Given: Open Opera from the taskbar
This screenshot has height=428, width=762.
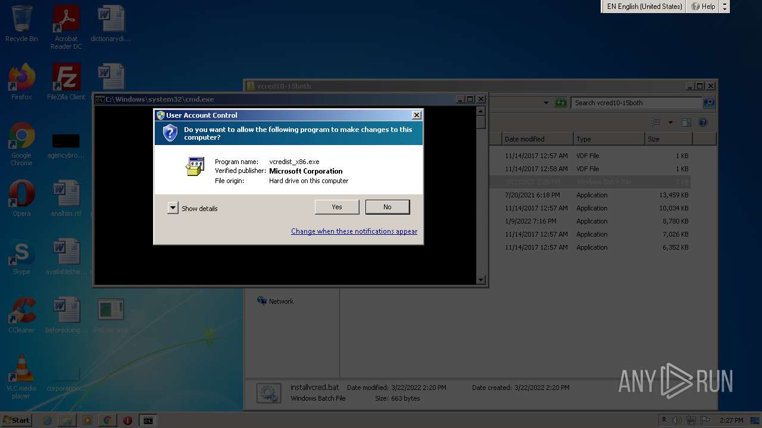Looking at the screenshot, I should [127, 420].
